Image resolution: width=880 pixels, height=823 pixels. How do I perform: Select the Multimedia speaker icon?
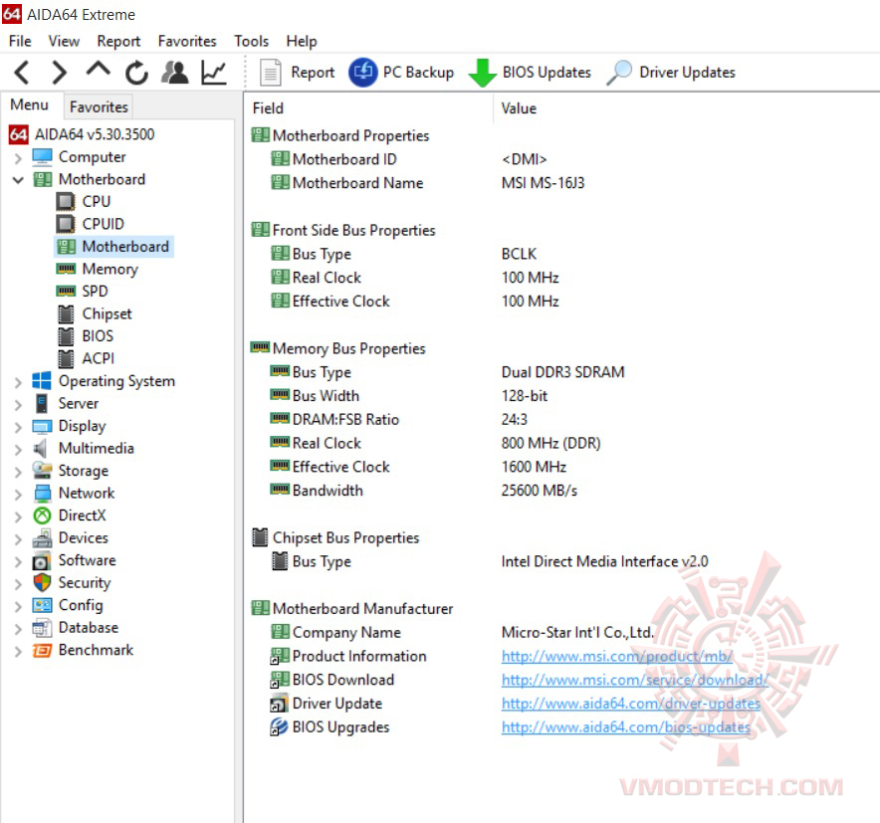pos(41,448)
